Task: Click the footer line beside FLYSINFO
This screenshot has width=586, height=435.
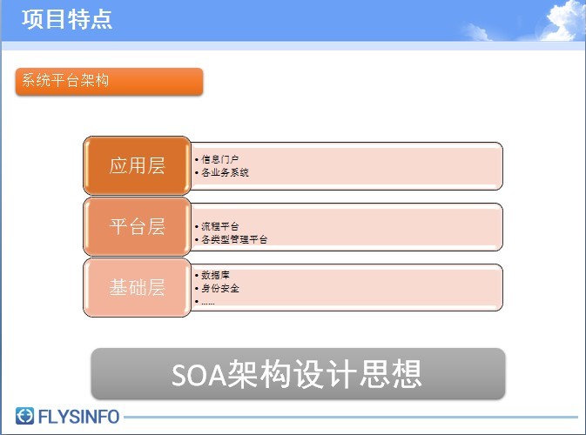Action: (348, 418)
